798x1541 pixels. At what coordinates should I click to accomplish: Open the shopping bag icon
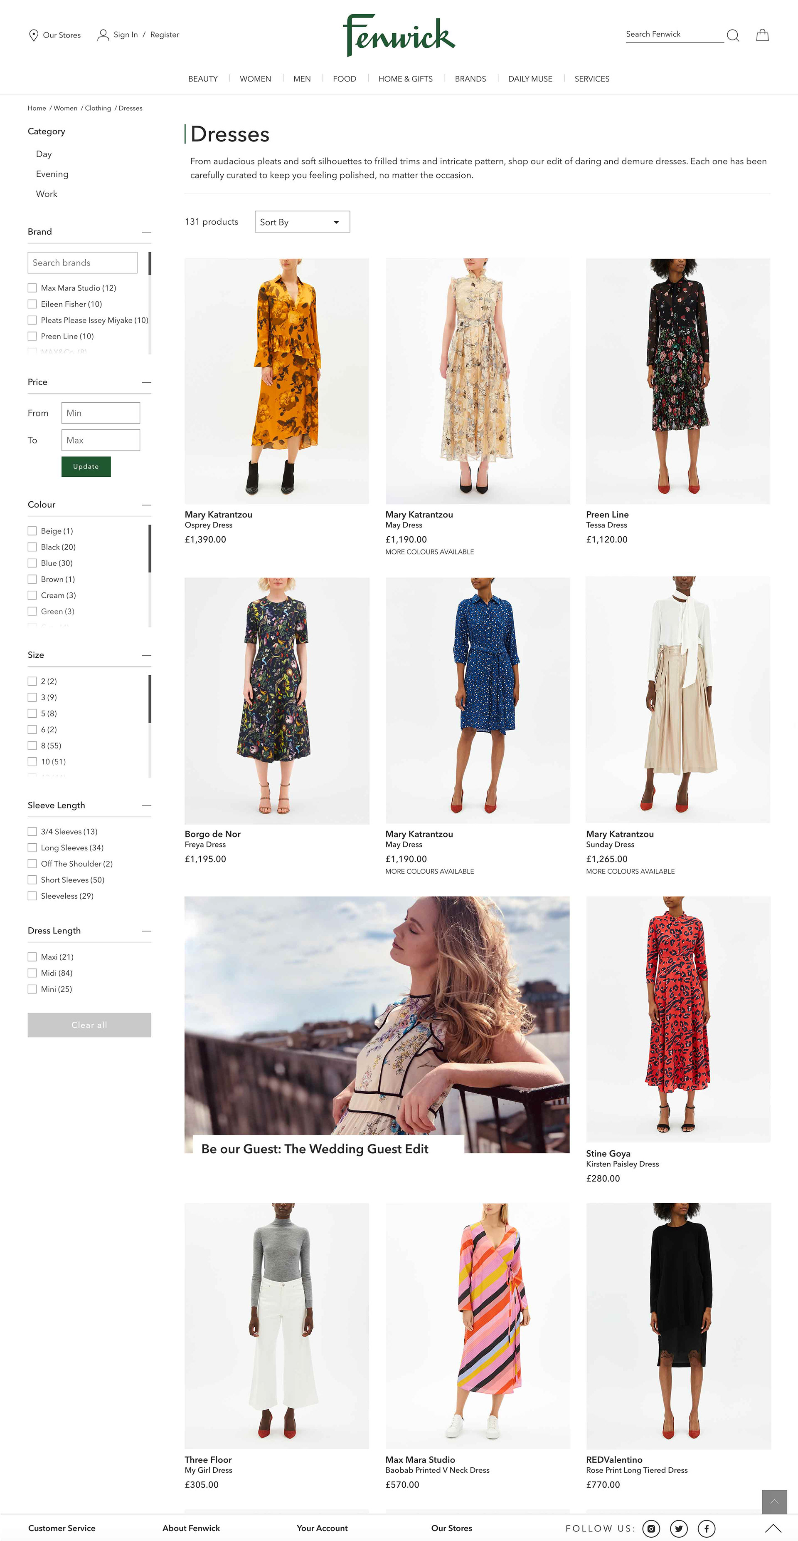pos(762,35)
